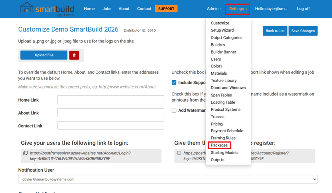Select Customize from Settings menu
Screen dimensions: 332x193
(x=220, y=23)
